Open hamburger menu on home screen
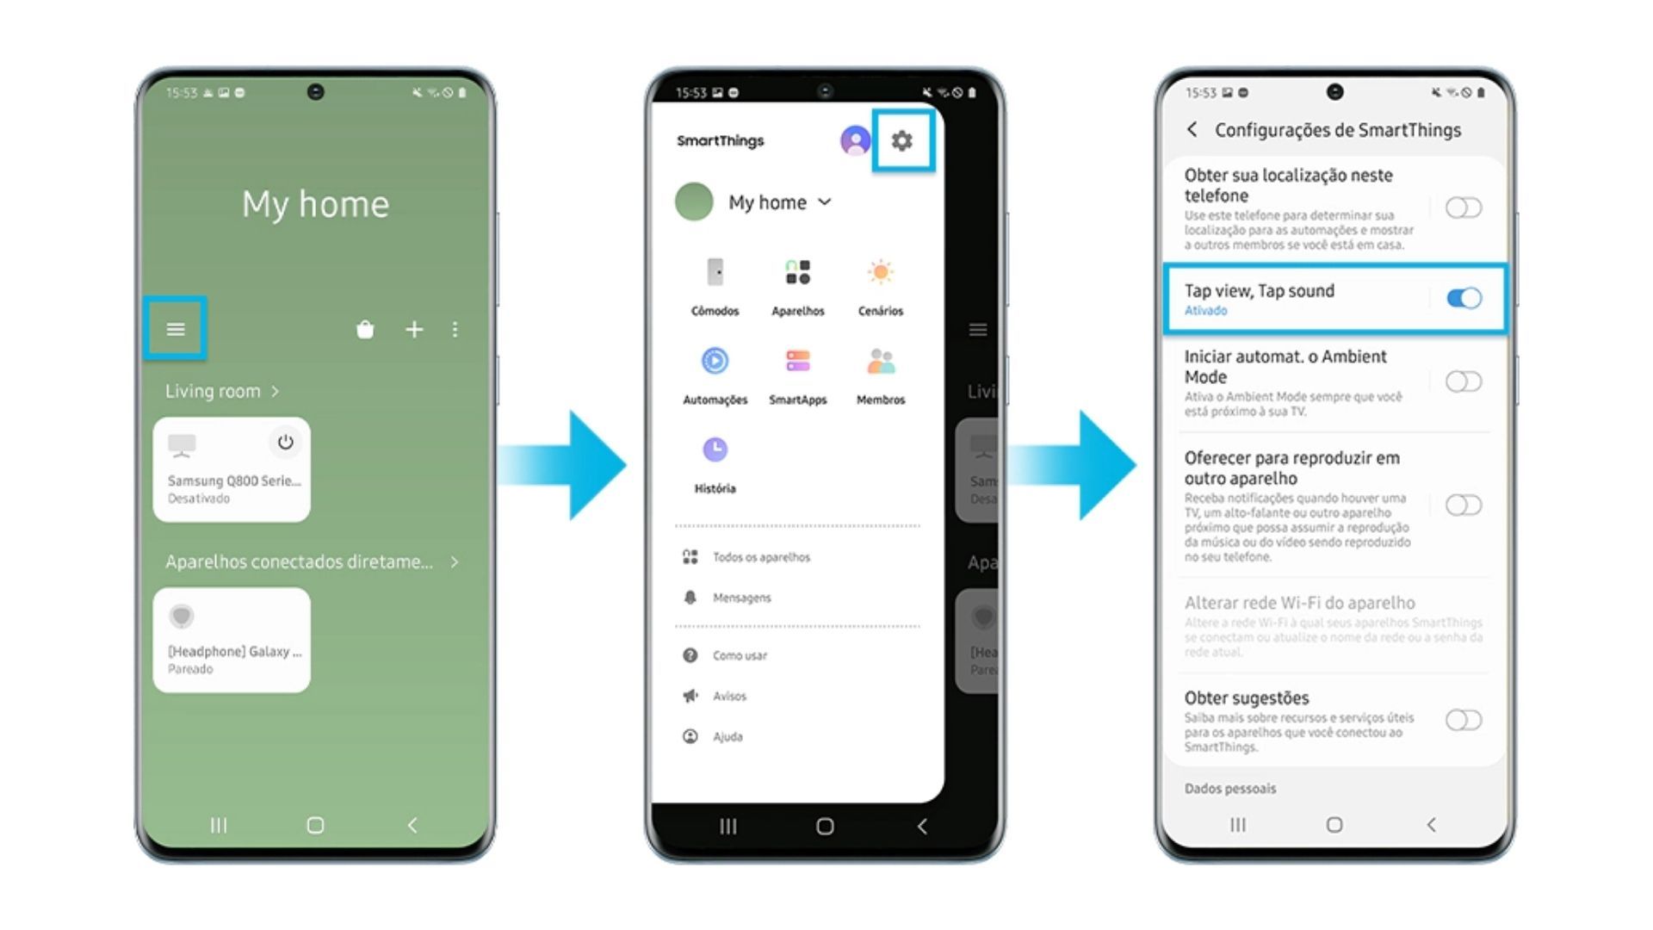 click(176, 329)
